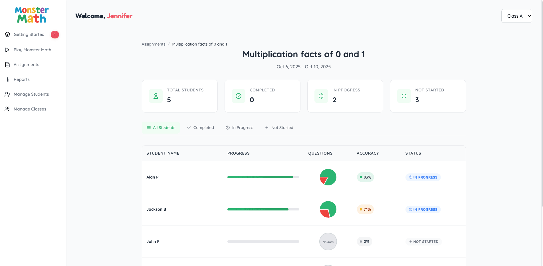Select the In Progress filter tab
543x266 pixels.
point(239,128)
